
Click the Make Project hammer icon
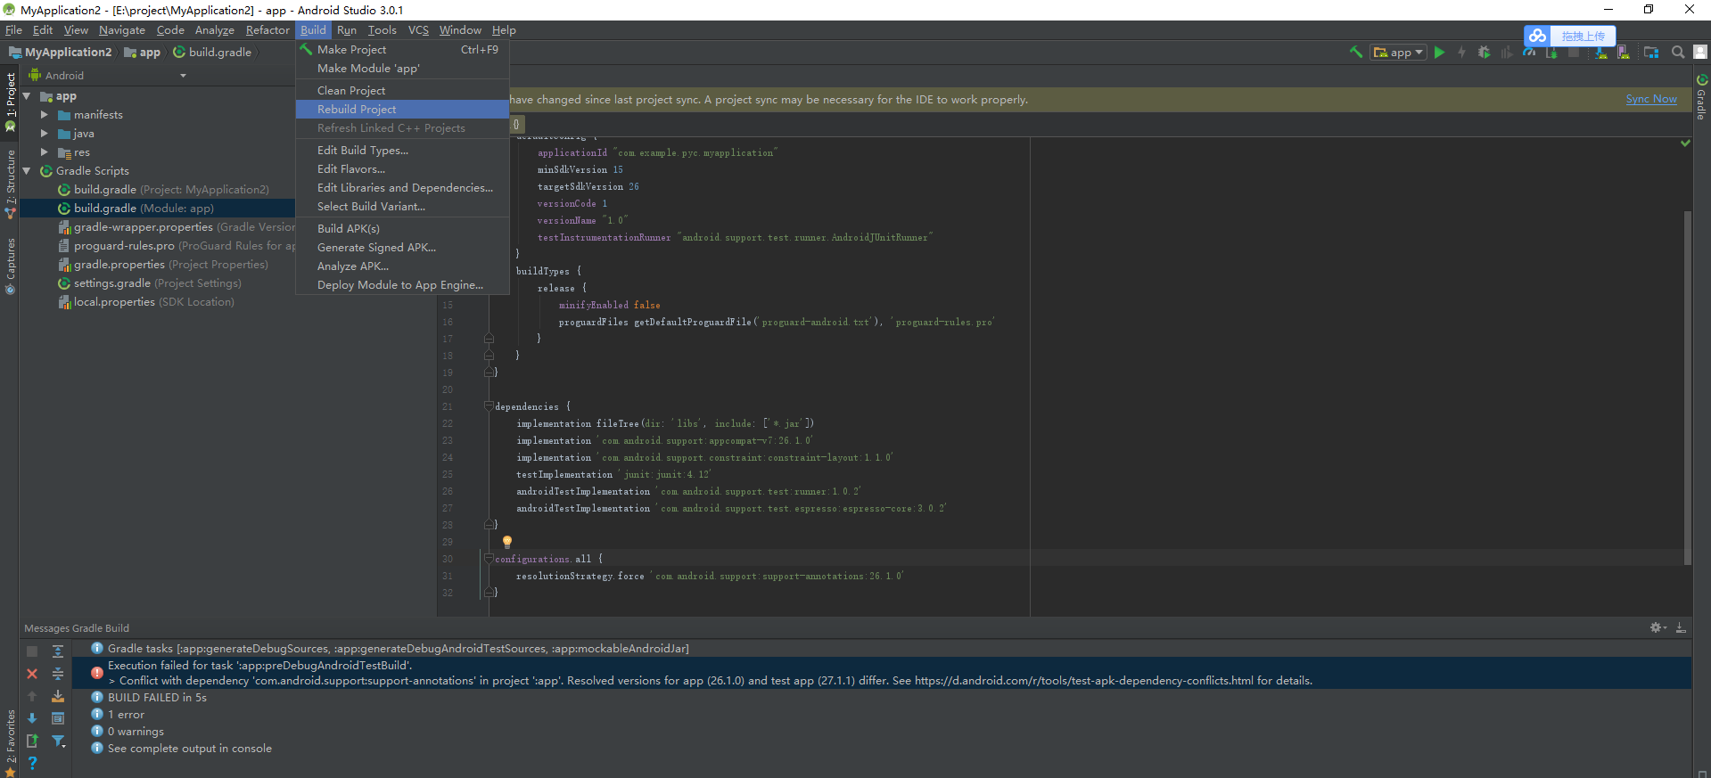[1356, 53]
